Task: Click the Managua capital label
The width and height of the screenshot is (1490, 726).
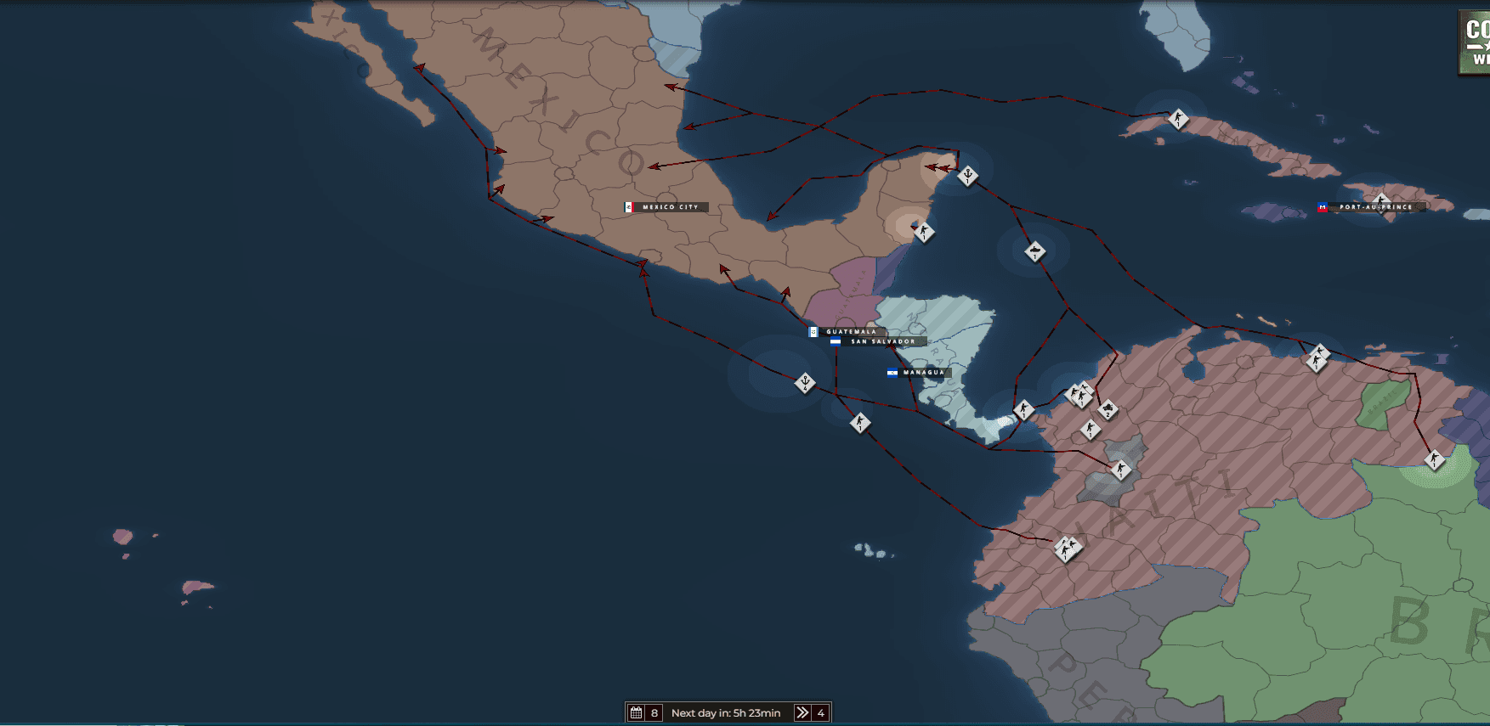Action: pyautogui.click(x=919, y=373)
